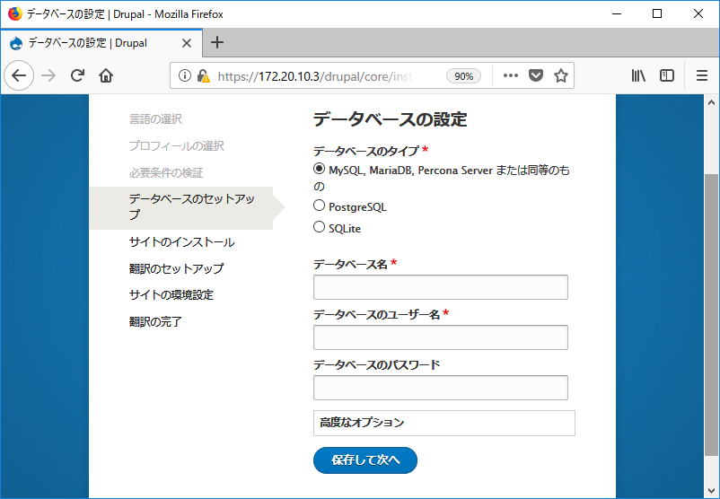Click the データベースの設定 page heading
The height and width of the screenshot is (499, 720).
click(x=391, y=119)
